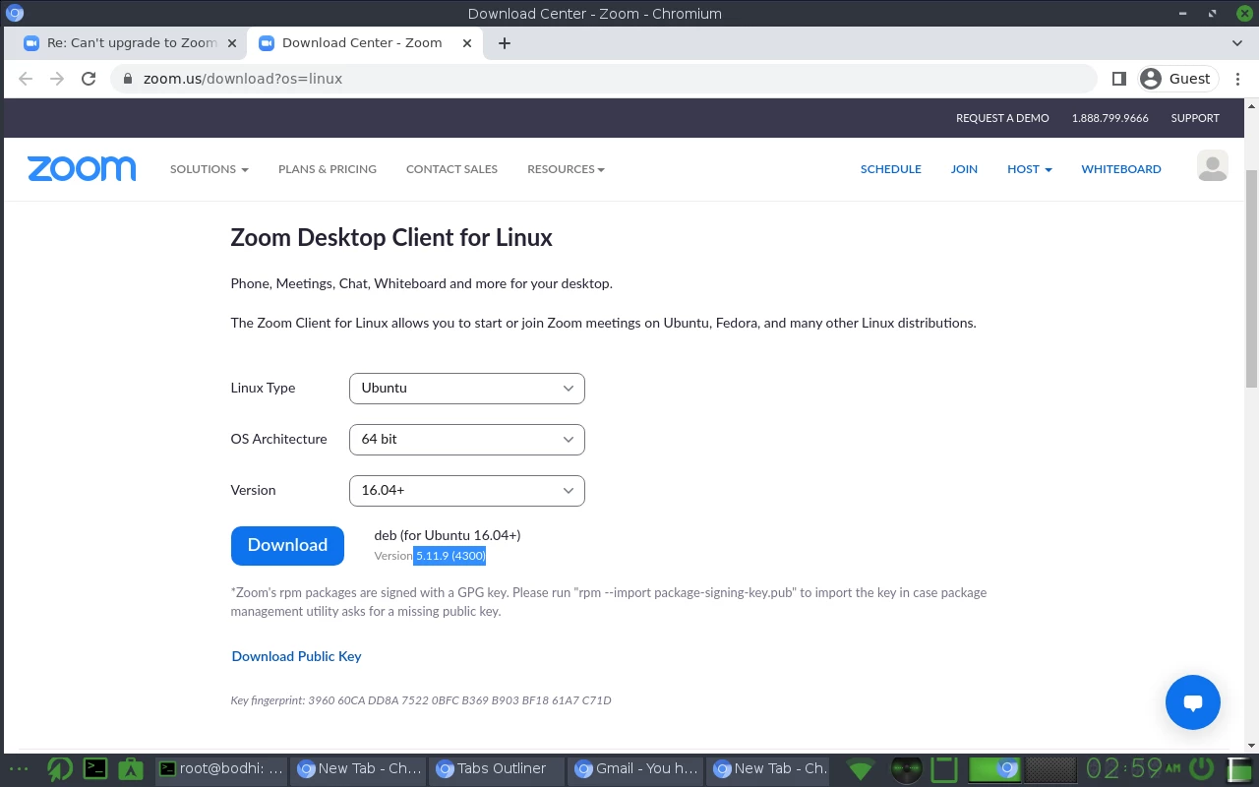Click the key fingerprint text line
The image size is (1259, 787).
[421, 700]
